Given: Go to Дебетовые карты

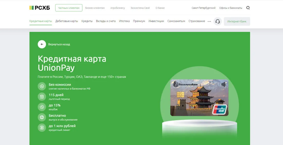Looking at the screenshot, I should 67,21.
